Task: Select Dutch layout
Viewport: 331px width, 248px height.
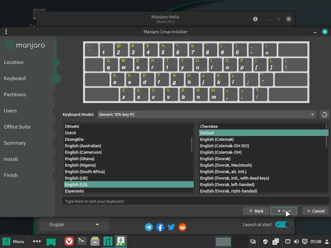Action: [x=129, y=133]
